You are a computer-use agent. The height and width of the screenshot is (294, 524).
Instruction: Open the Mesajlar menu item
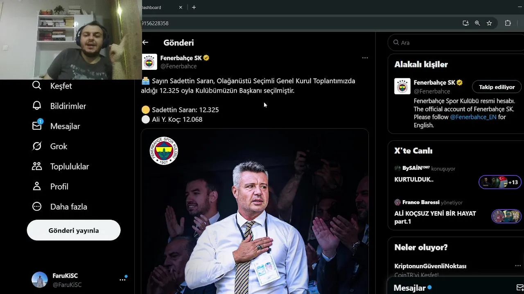click(x=65, y=126)
